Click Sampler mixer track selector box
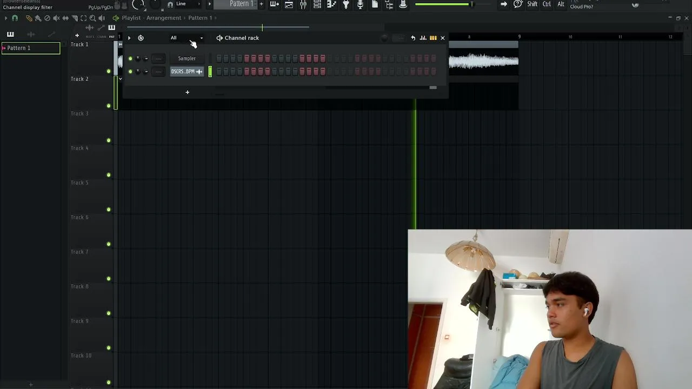This screenshot has width=692, height=389. pos(158,58)
